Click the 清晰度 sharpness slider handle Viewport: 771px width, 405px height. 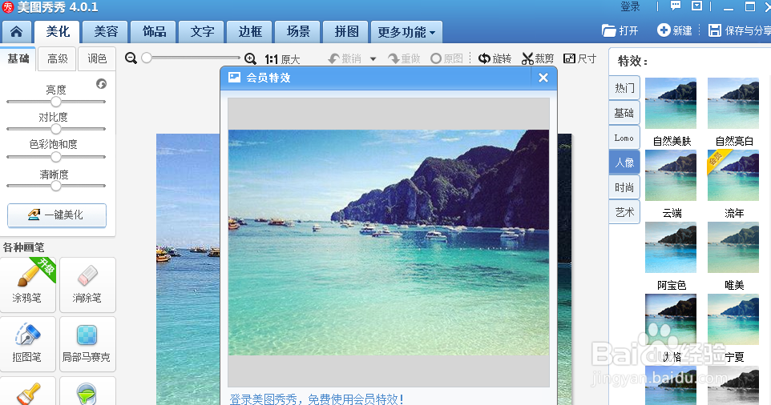click(x=56, y=186)
